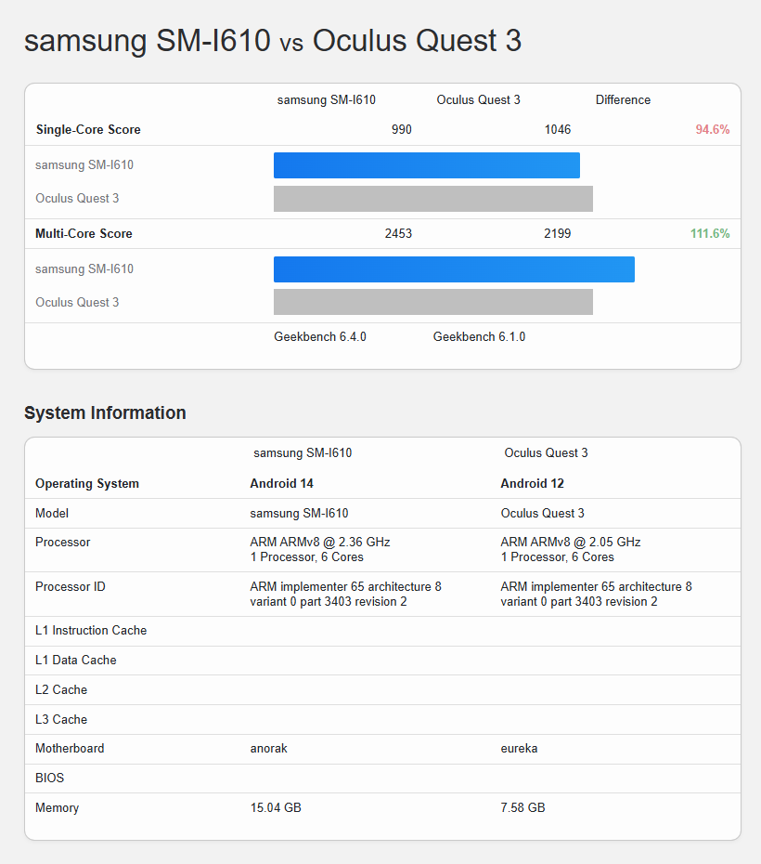The height and width of the screenshot is (864, 761).
Task: Click samsung SM-I610 header in System Information
Action: click(x=303, y=453)
